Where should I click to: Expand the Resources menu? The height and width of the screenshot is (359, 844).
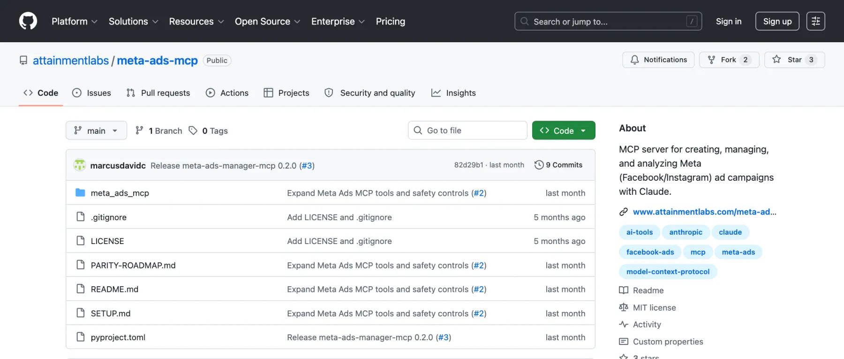pyautogui.click(x=196, y=22)
